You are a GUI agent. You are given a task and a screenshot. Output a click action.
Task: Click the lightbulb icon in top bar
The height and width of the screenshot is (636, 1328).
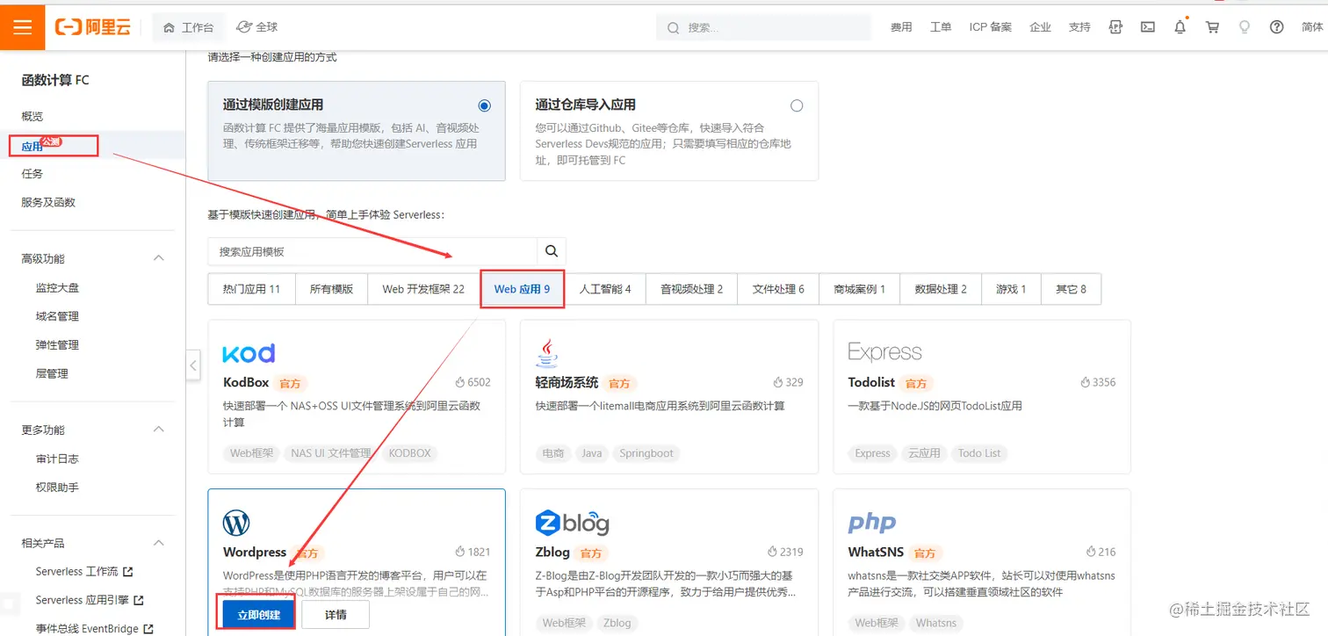[x=1245, y=27]
